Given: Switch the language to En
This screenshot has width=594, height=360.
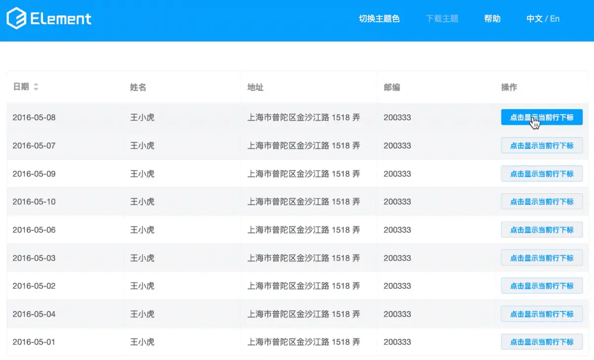Looking at the screenshot, I should (555, 18).
